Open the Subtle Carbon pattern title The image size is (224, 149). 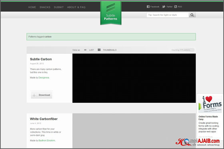tap(41, 59)
